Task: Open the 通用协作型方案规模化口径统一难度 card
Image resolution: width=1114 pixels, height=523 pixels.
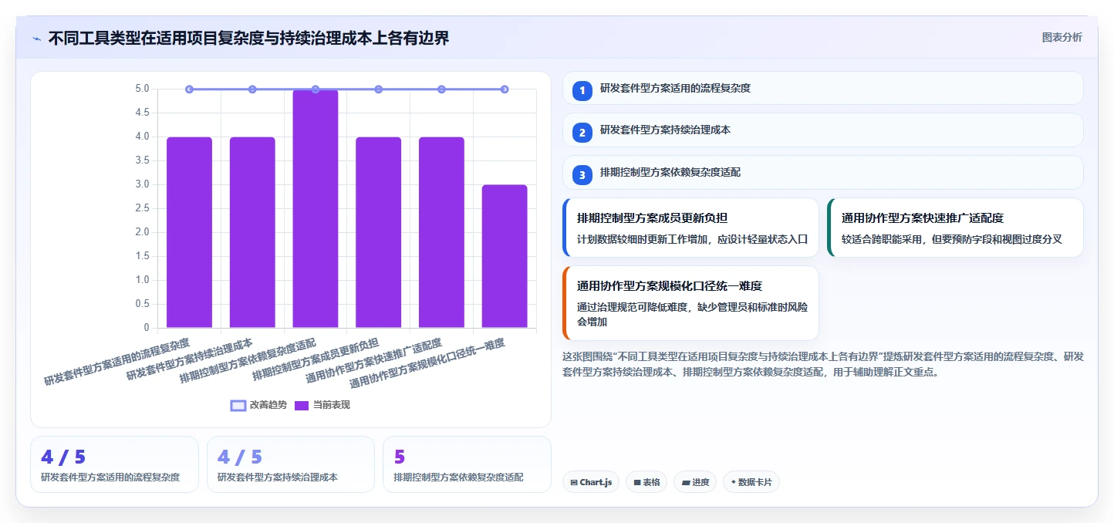Action: coord(690,303)
